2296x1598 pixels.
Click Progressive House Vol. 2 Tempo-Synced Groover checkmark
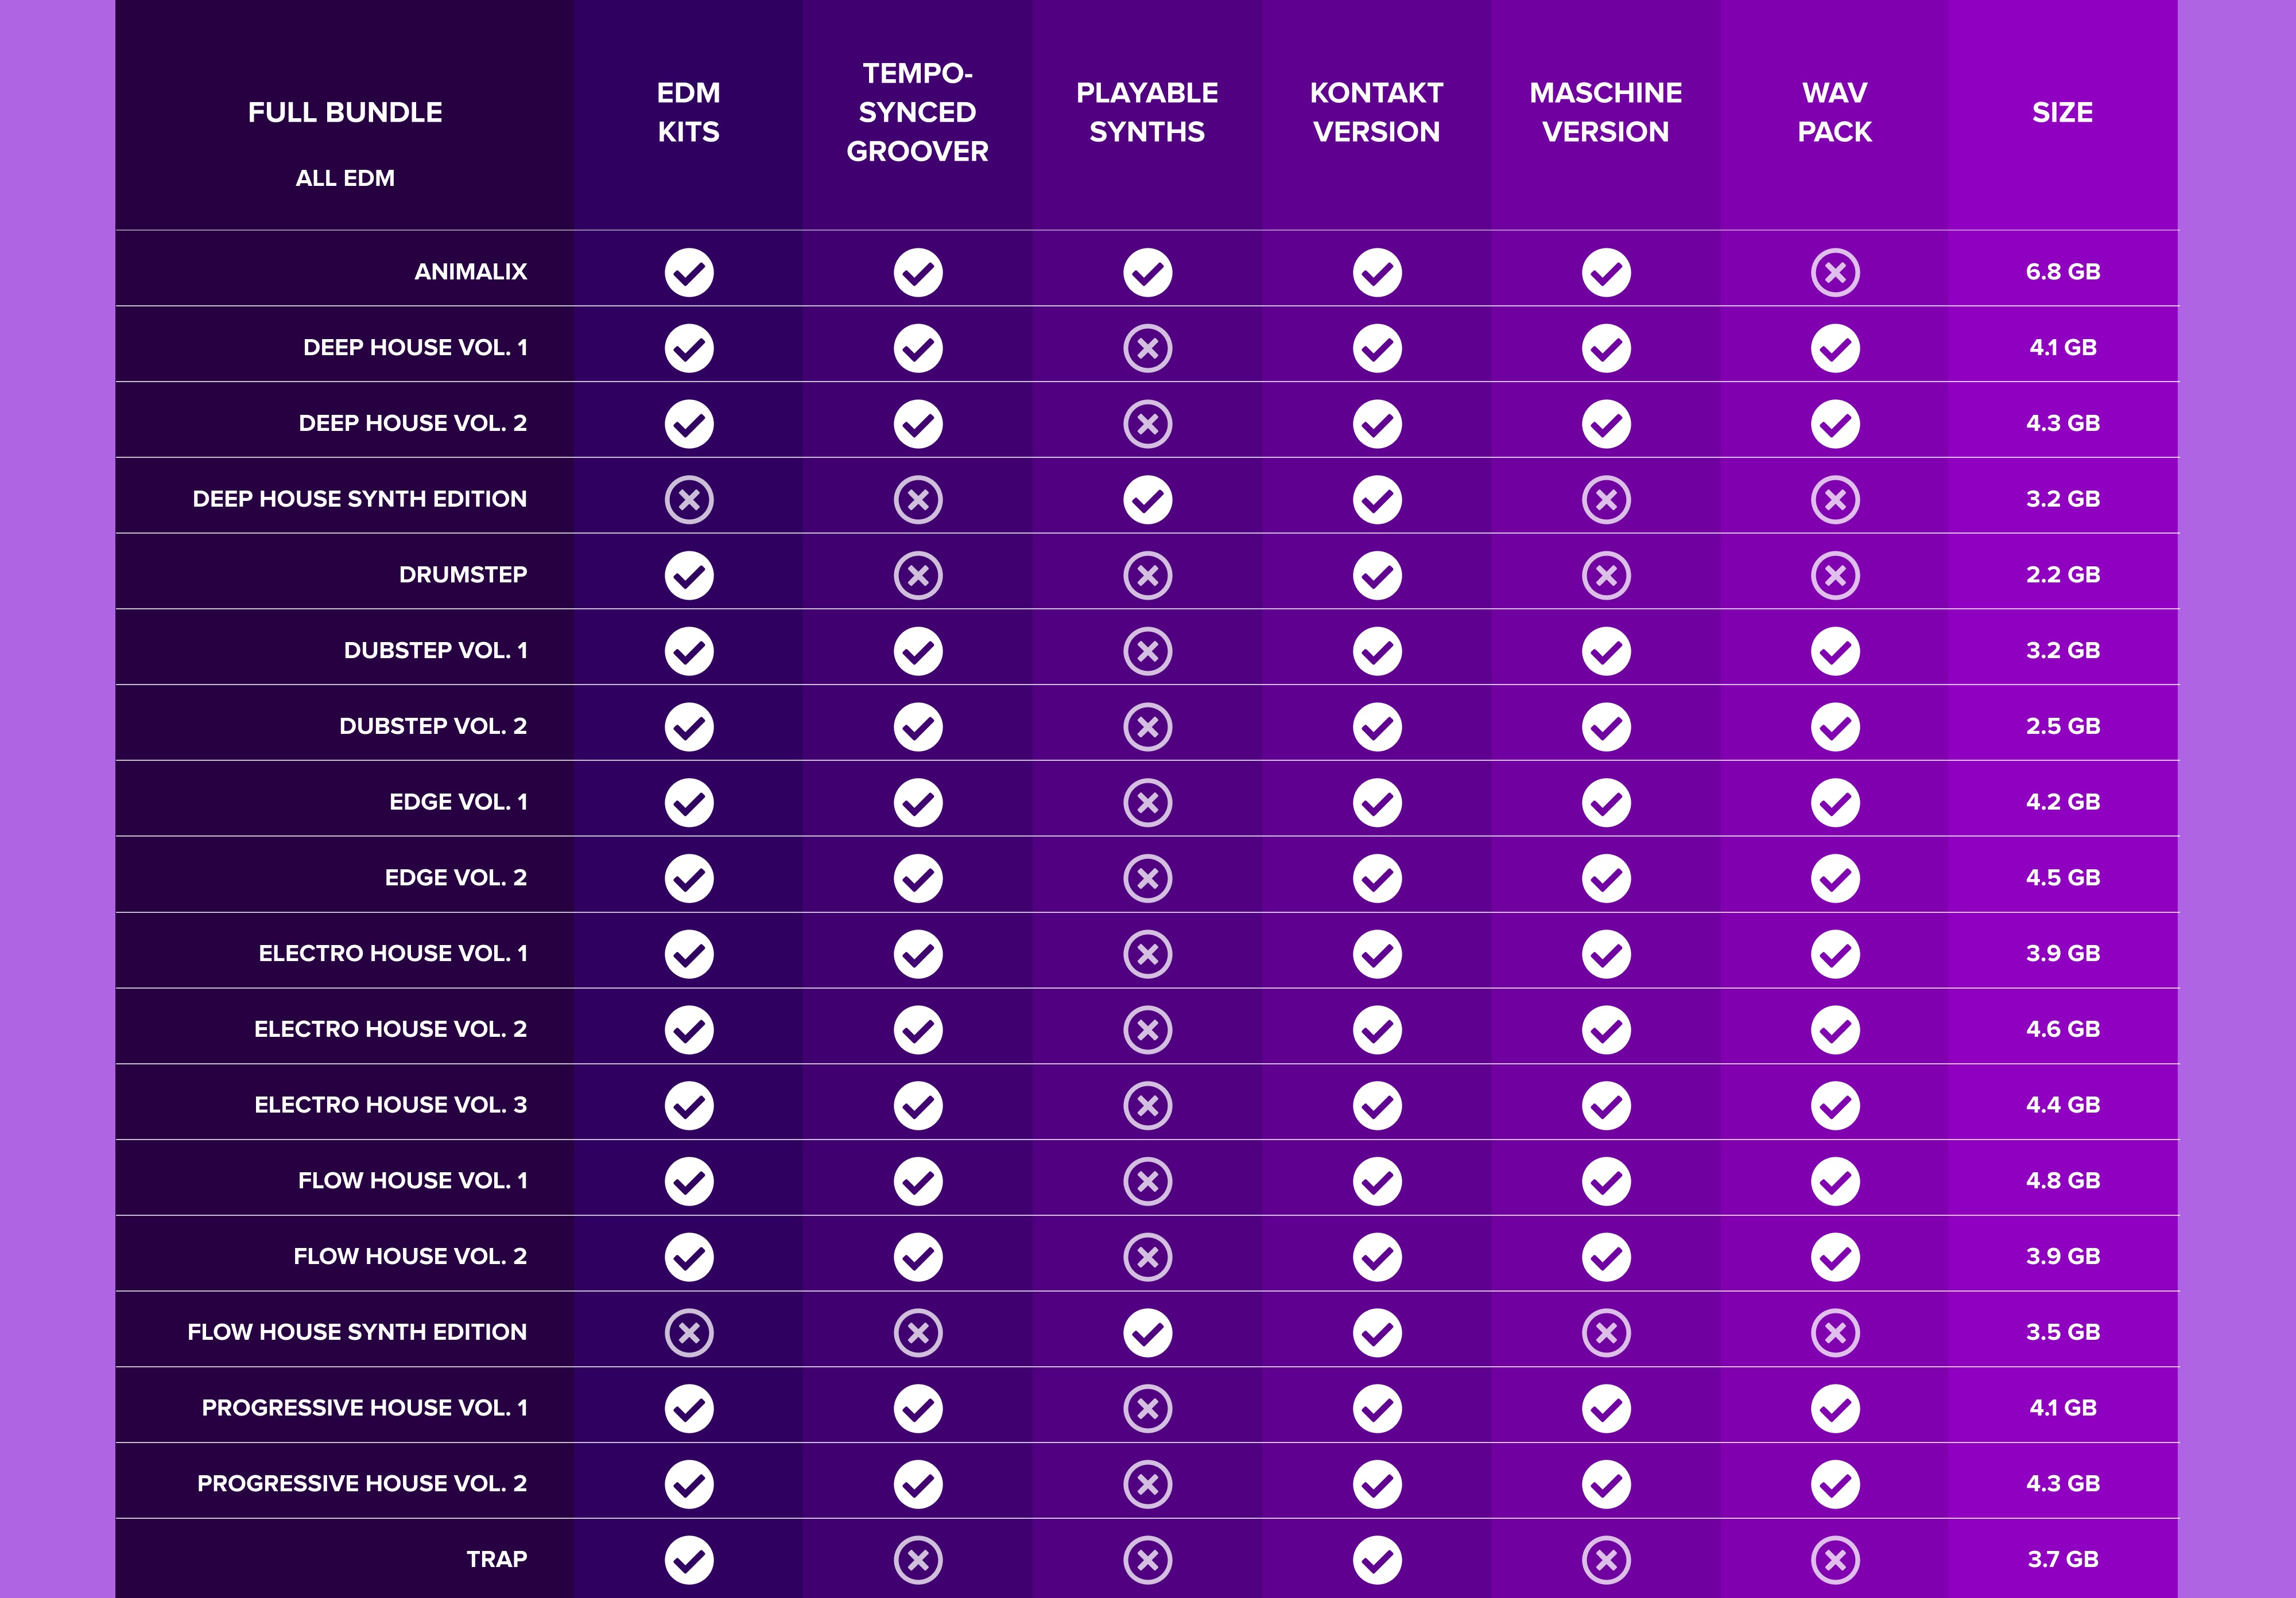pos(918,1484)
